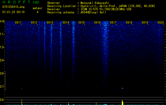Click the 0.6 kHz axis label
The image size is (166, 105).
[x=2, y=100]
